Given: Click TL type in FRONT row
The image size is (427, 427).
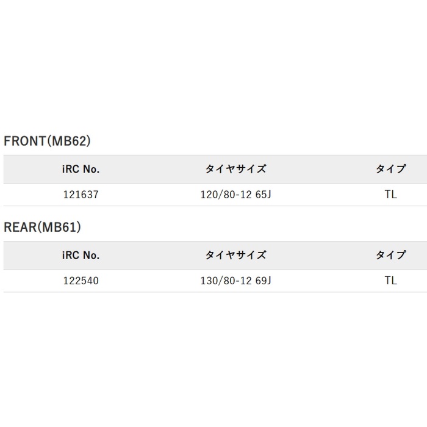Looking at the screenshot, I should pos(391,195).
